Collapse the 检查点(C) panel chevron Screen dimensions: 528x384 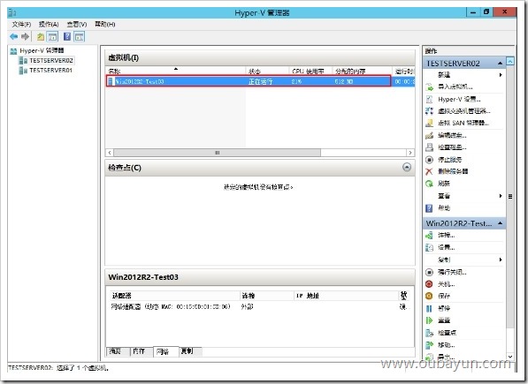407,167
